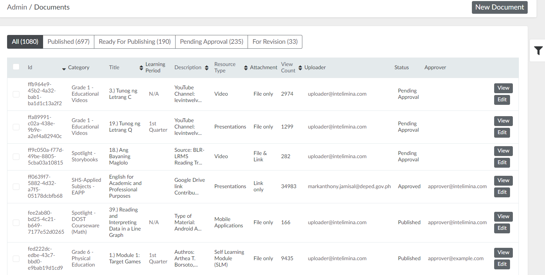View the Module 1: Target Games document
This screenshot has height=275, width=545.
[x=503, y=253]
